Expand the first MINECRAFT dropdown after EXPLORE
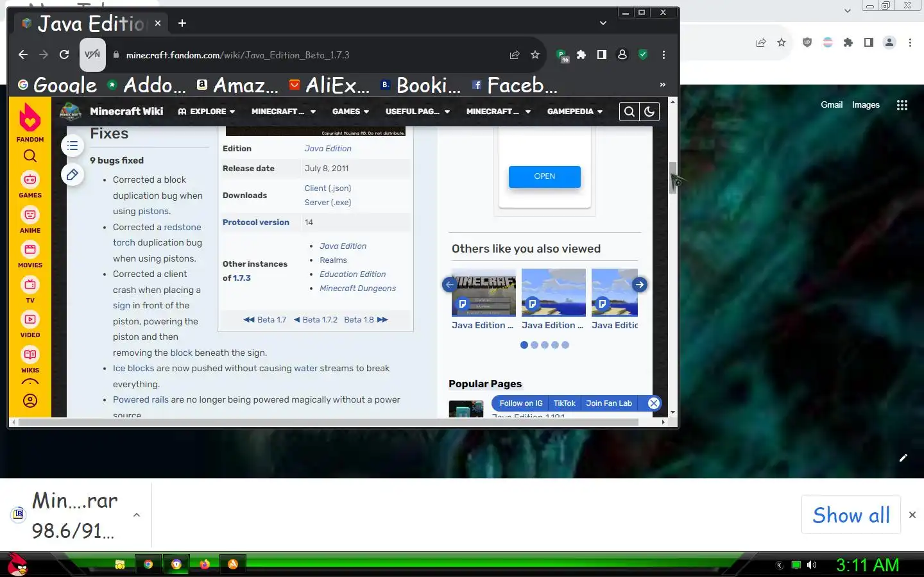924x577 pixels. click(284, 112)
